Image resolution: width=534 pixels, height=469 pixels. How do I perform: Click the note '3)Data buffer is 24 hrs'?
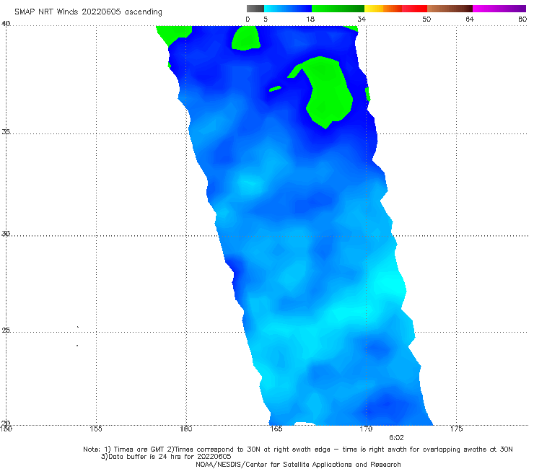166,457
